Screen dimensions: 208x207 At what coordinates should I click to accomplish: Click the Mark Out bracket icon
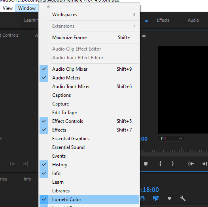[173, 164]
